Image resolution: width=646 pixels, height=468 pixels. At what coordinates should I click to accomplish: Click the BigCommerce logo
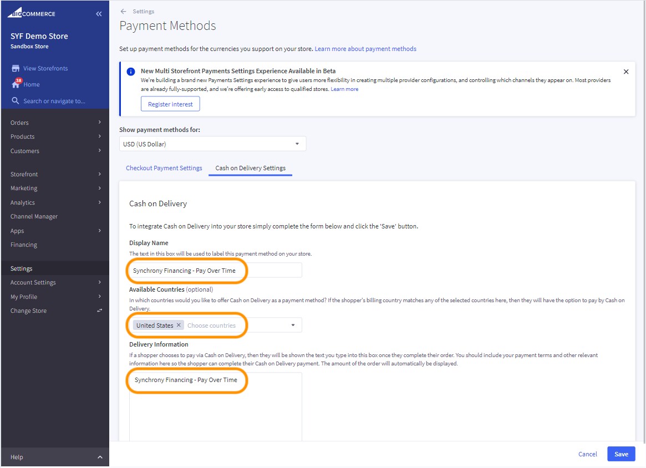click(32, 14)
